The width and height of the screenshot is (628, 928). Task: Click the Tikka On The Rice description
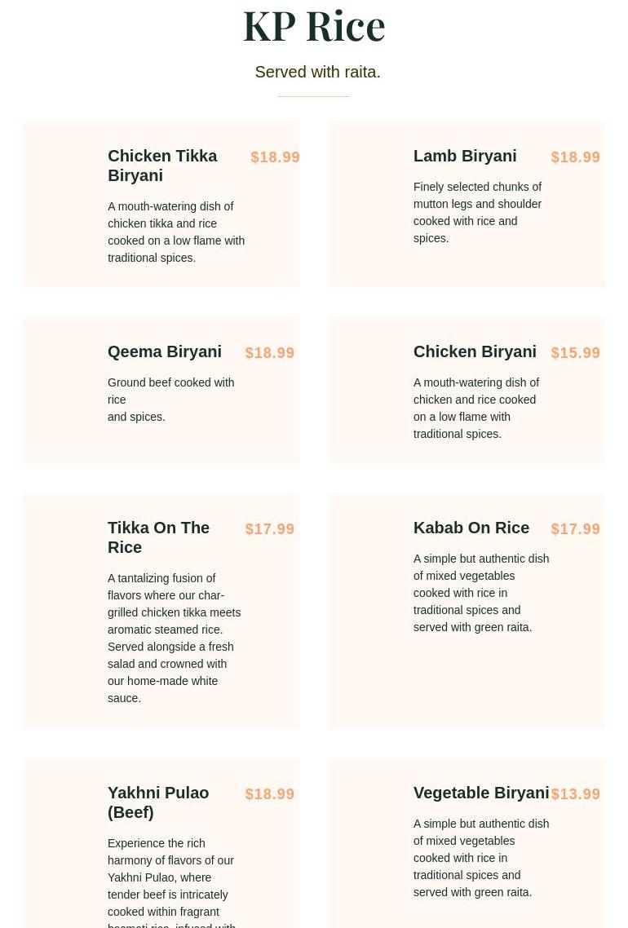tap(174, 638)
